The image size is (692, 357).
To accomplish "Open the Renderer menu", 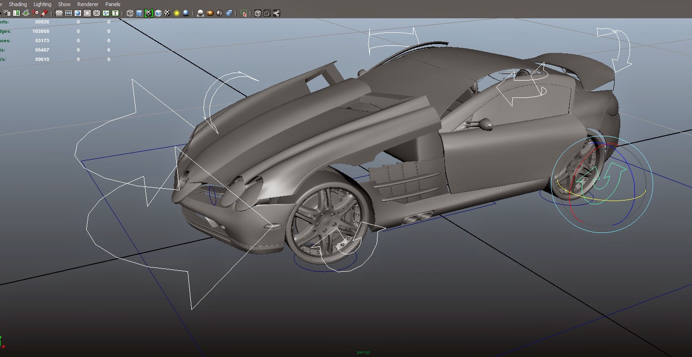I will [x=87, y=4].
